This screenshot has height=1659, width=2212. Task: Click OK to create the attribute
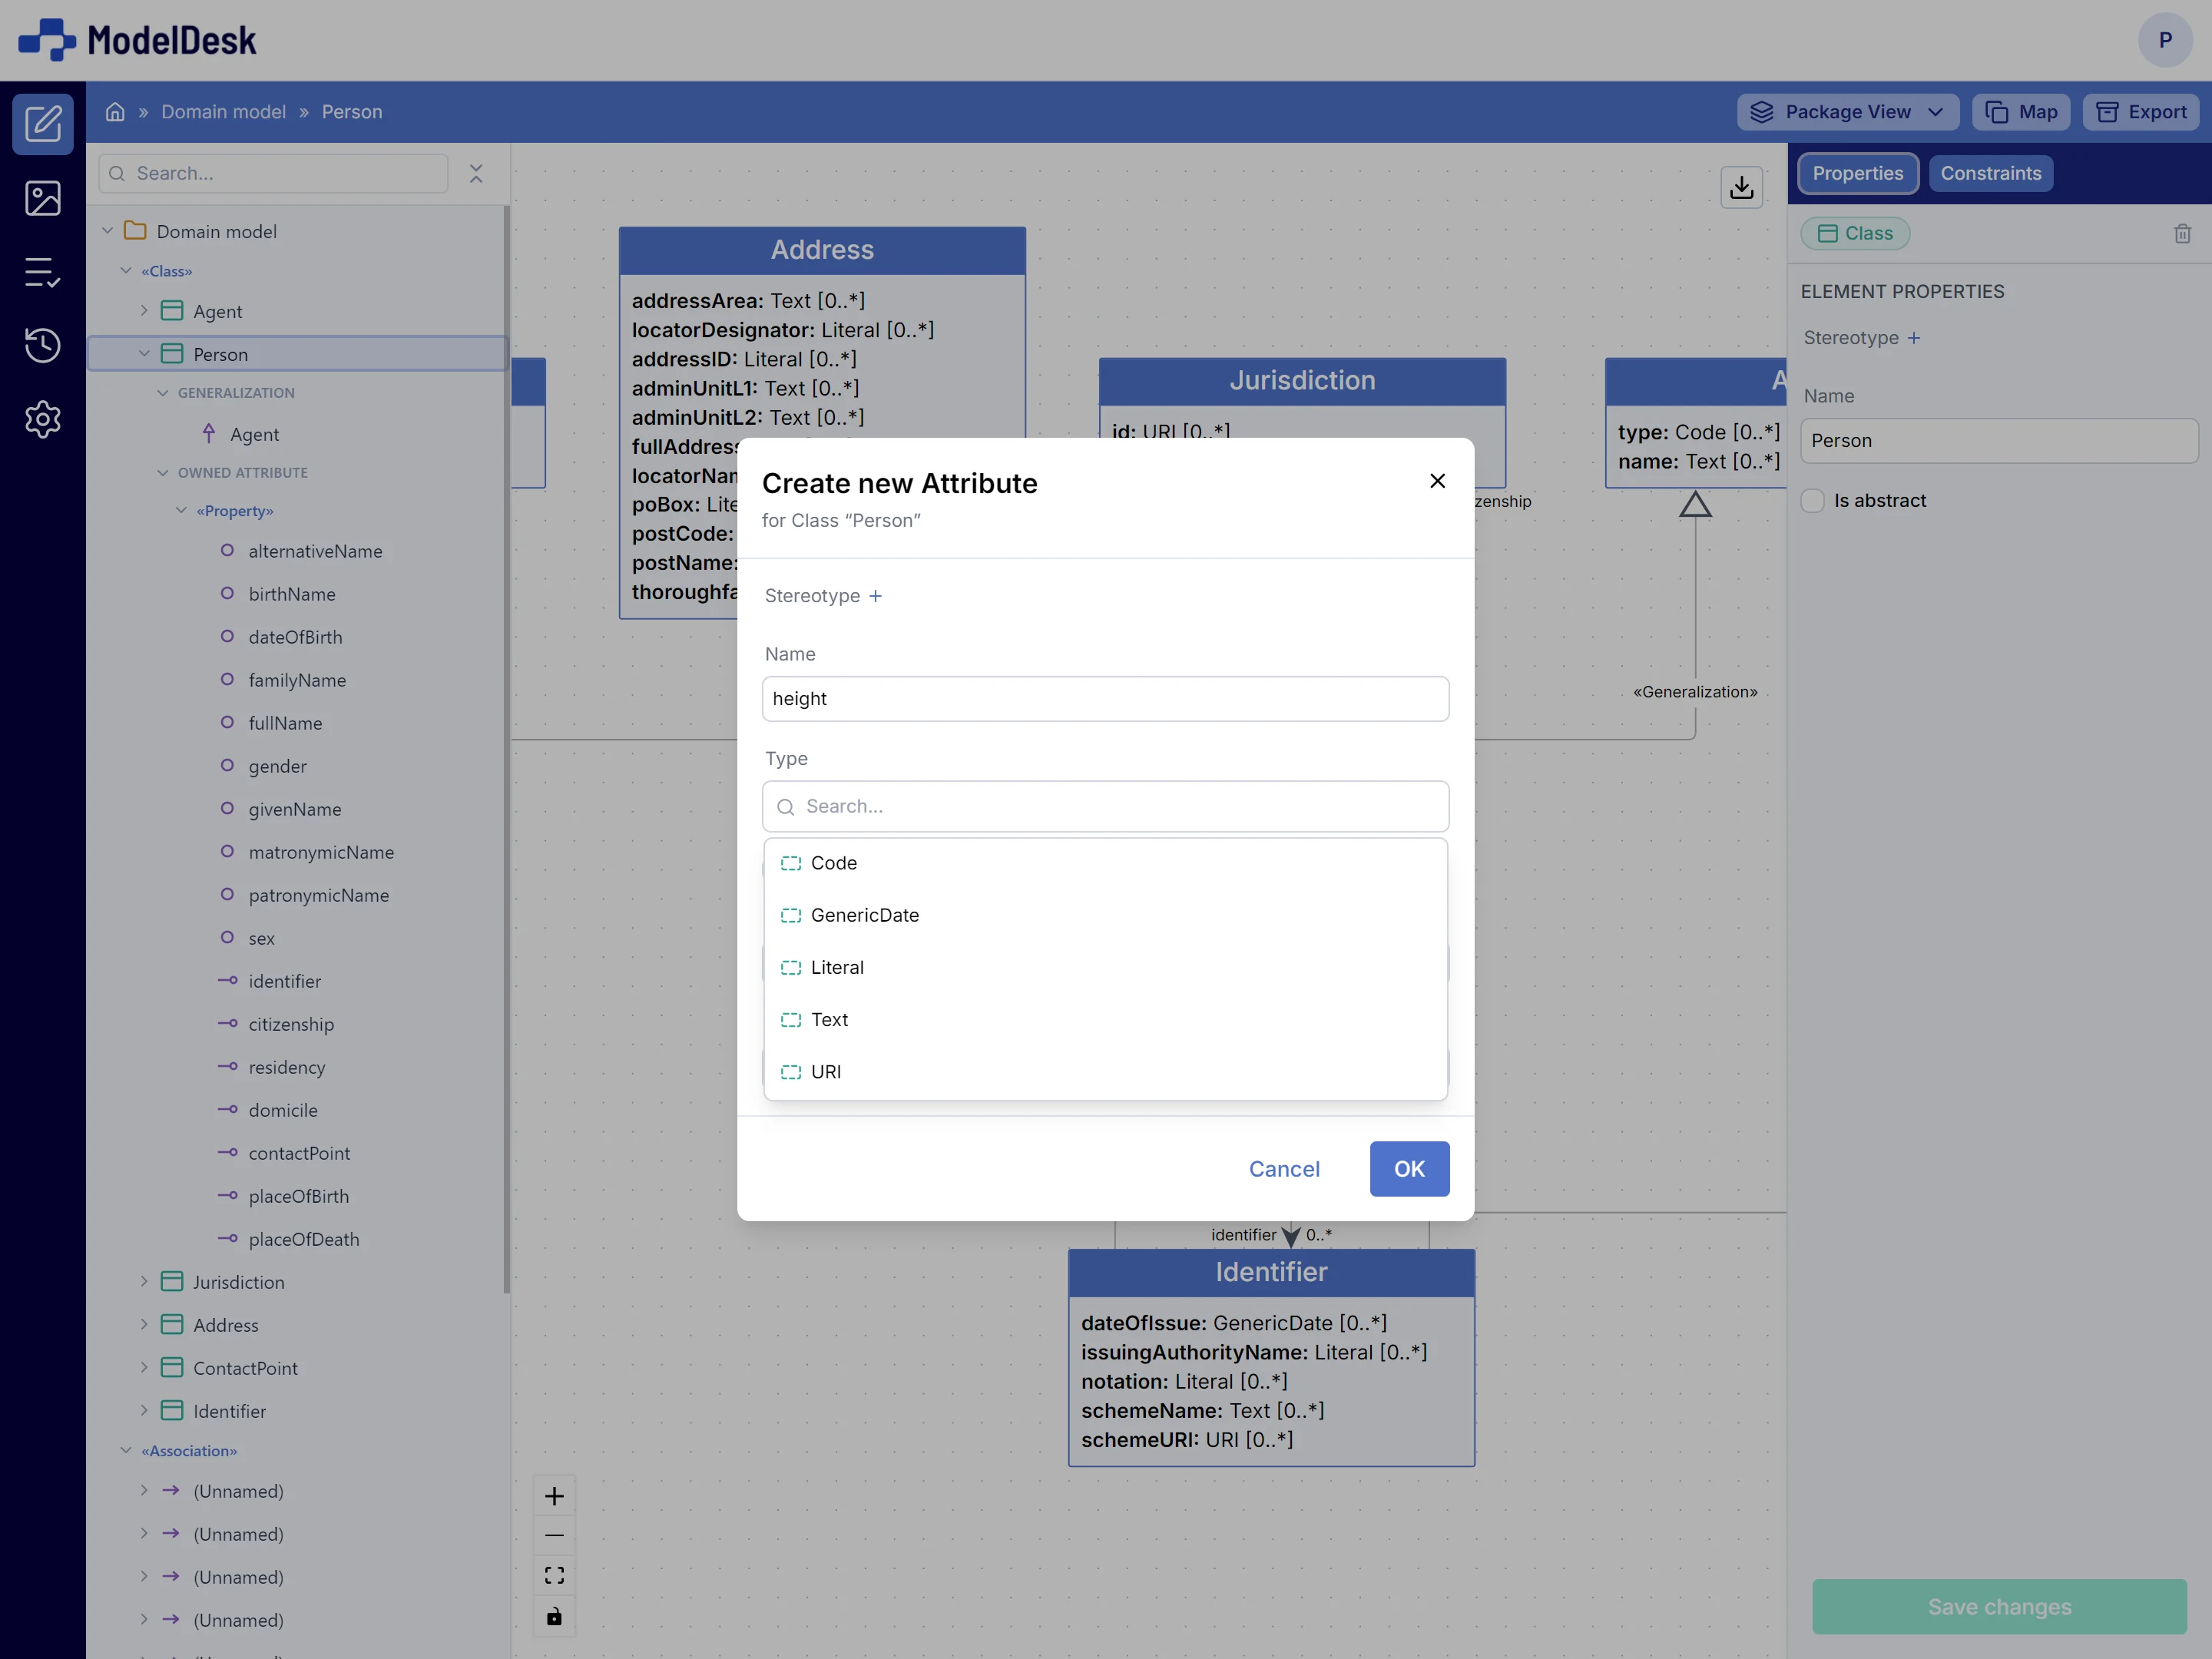(x=1410, y=1168)
